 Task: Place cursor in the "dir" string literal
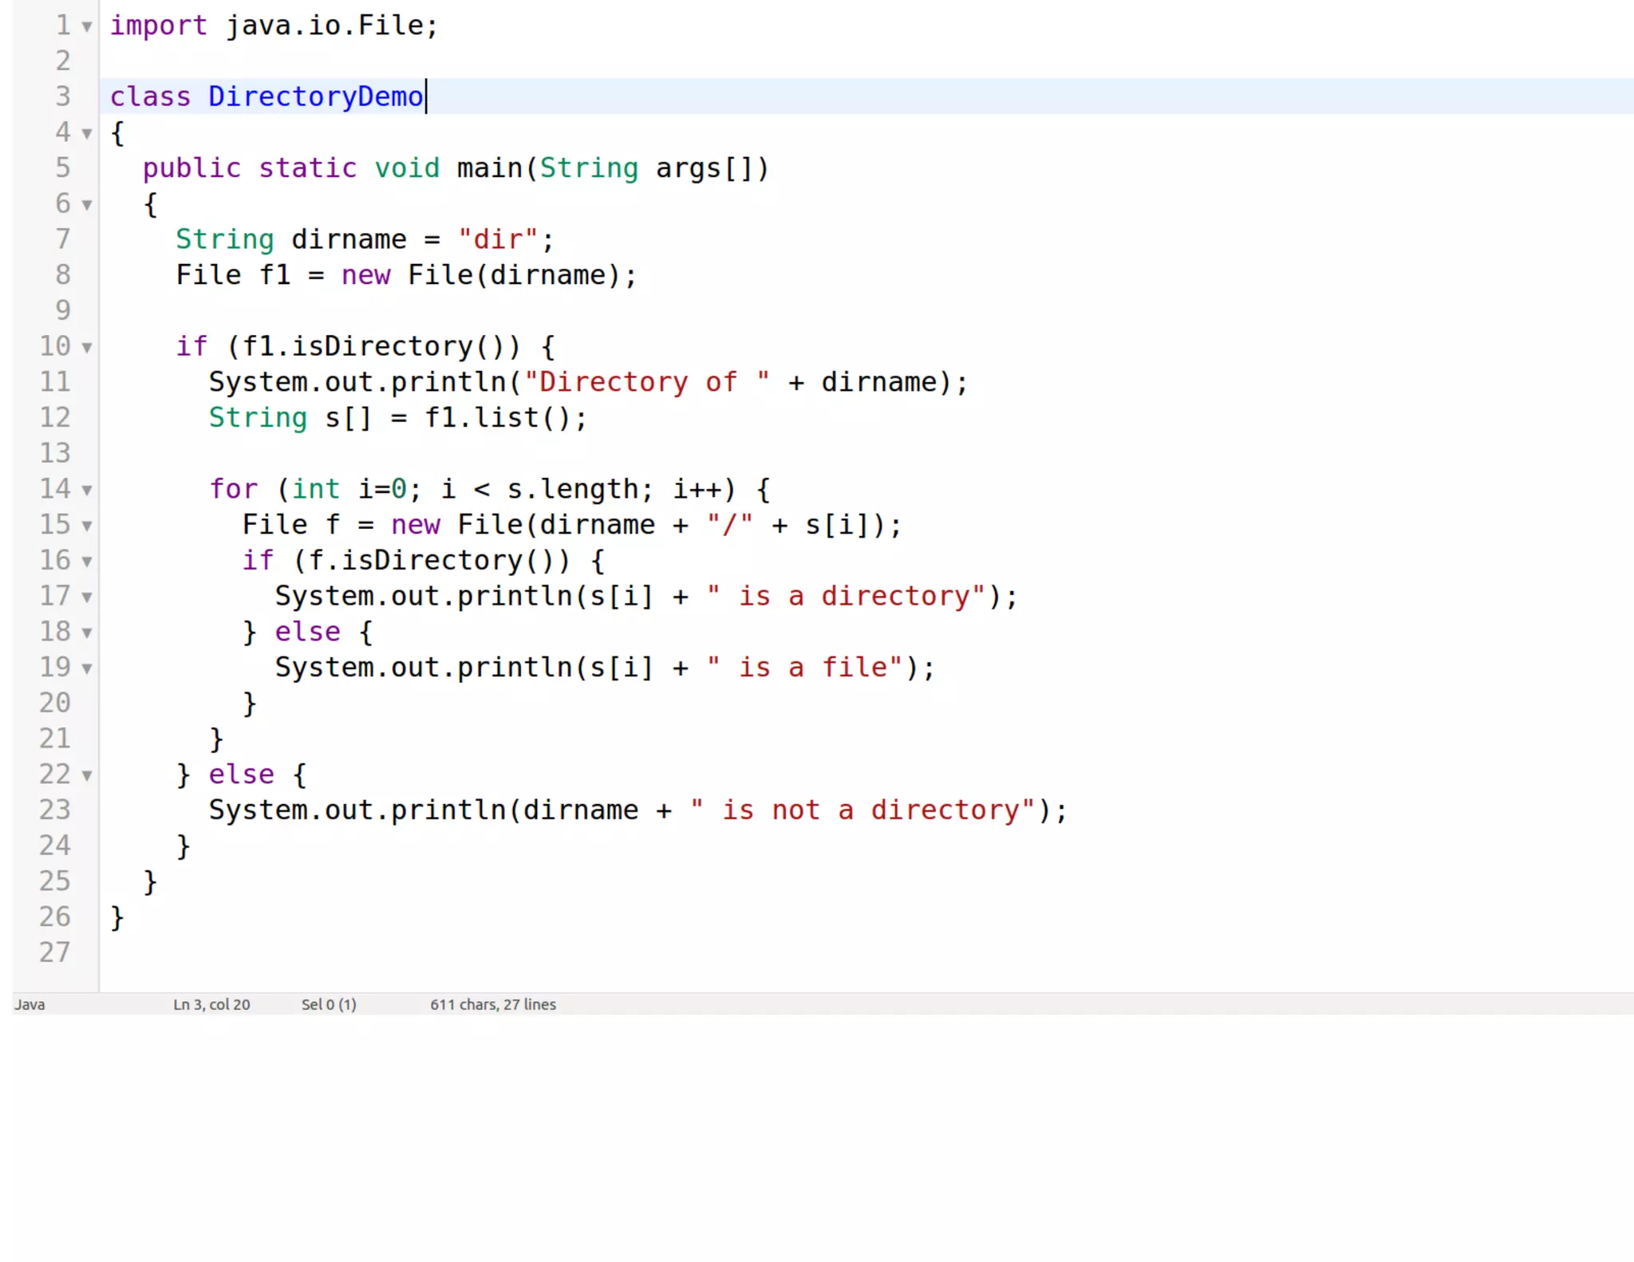[498, 239]
